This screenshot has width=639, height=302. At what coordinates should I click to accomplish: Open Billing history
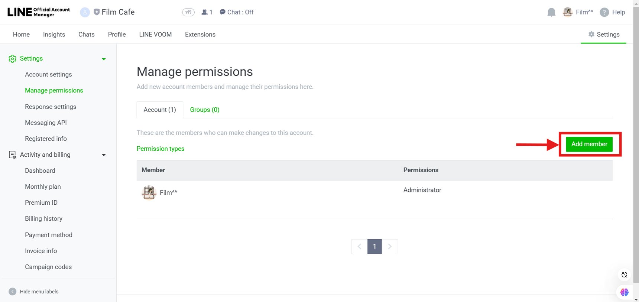click(43, 218)
